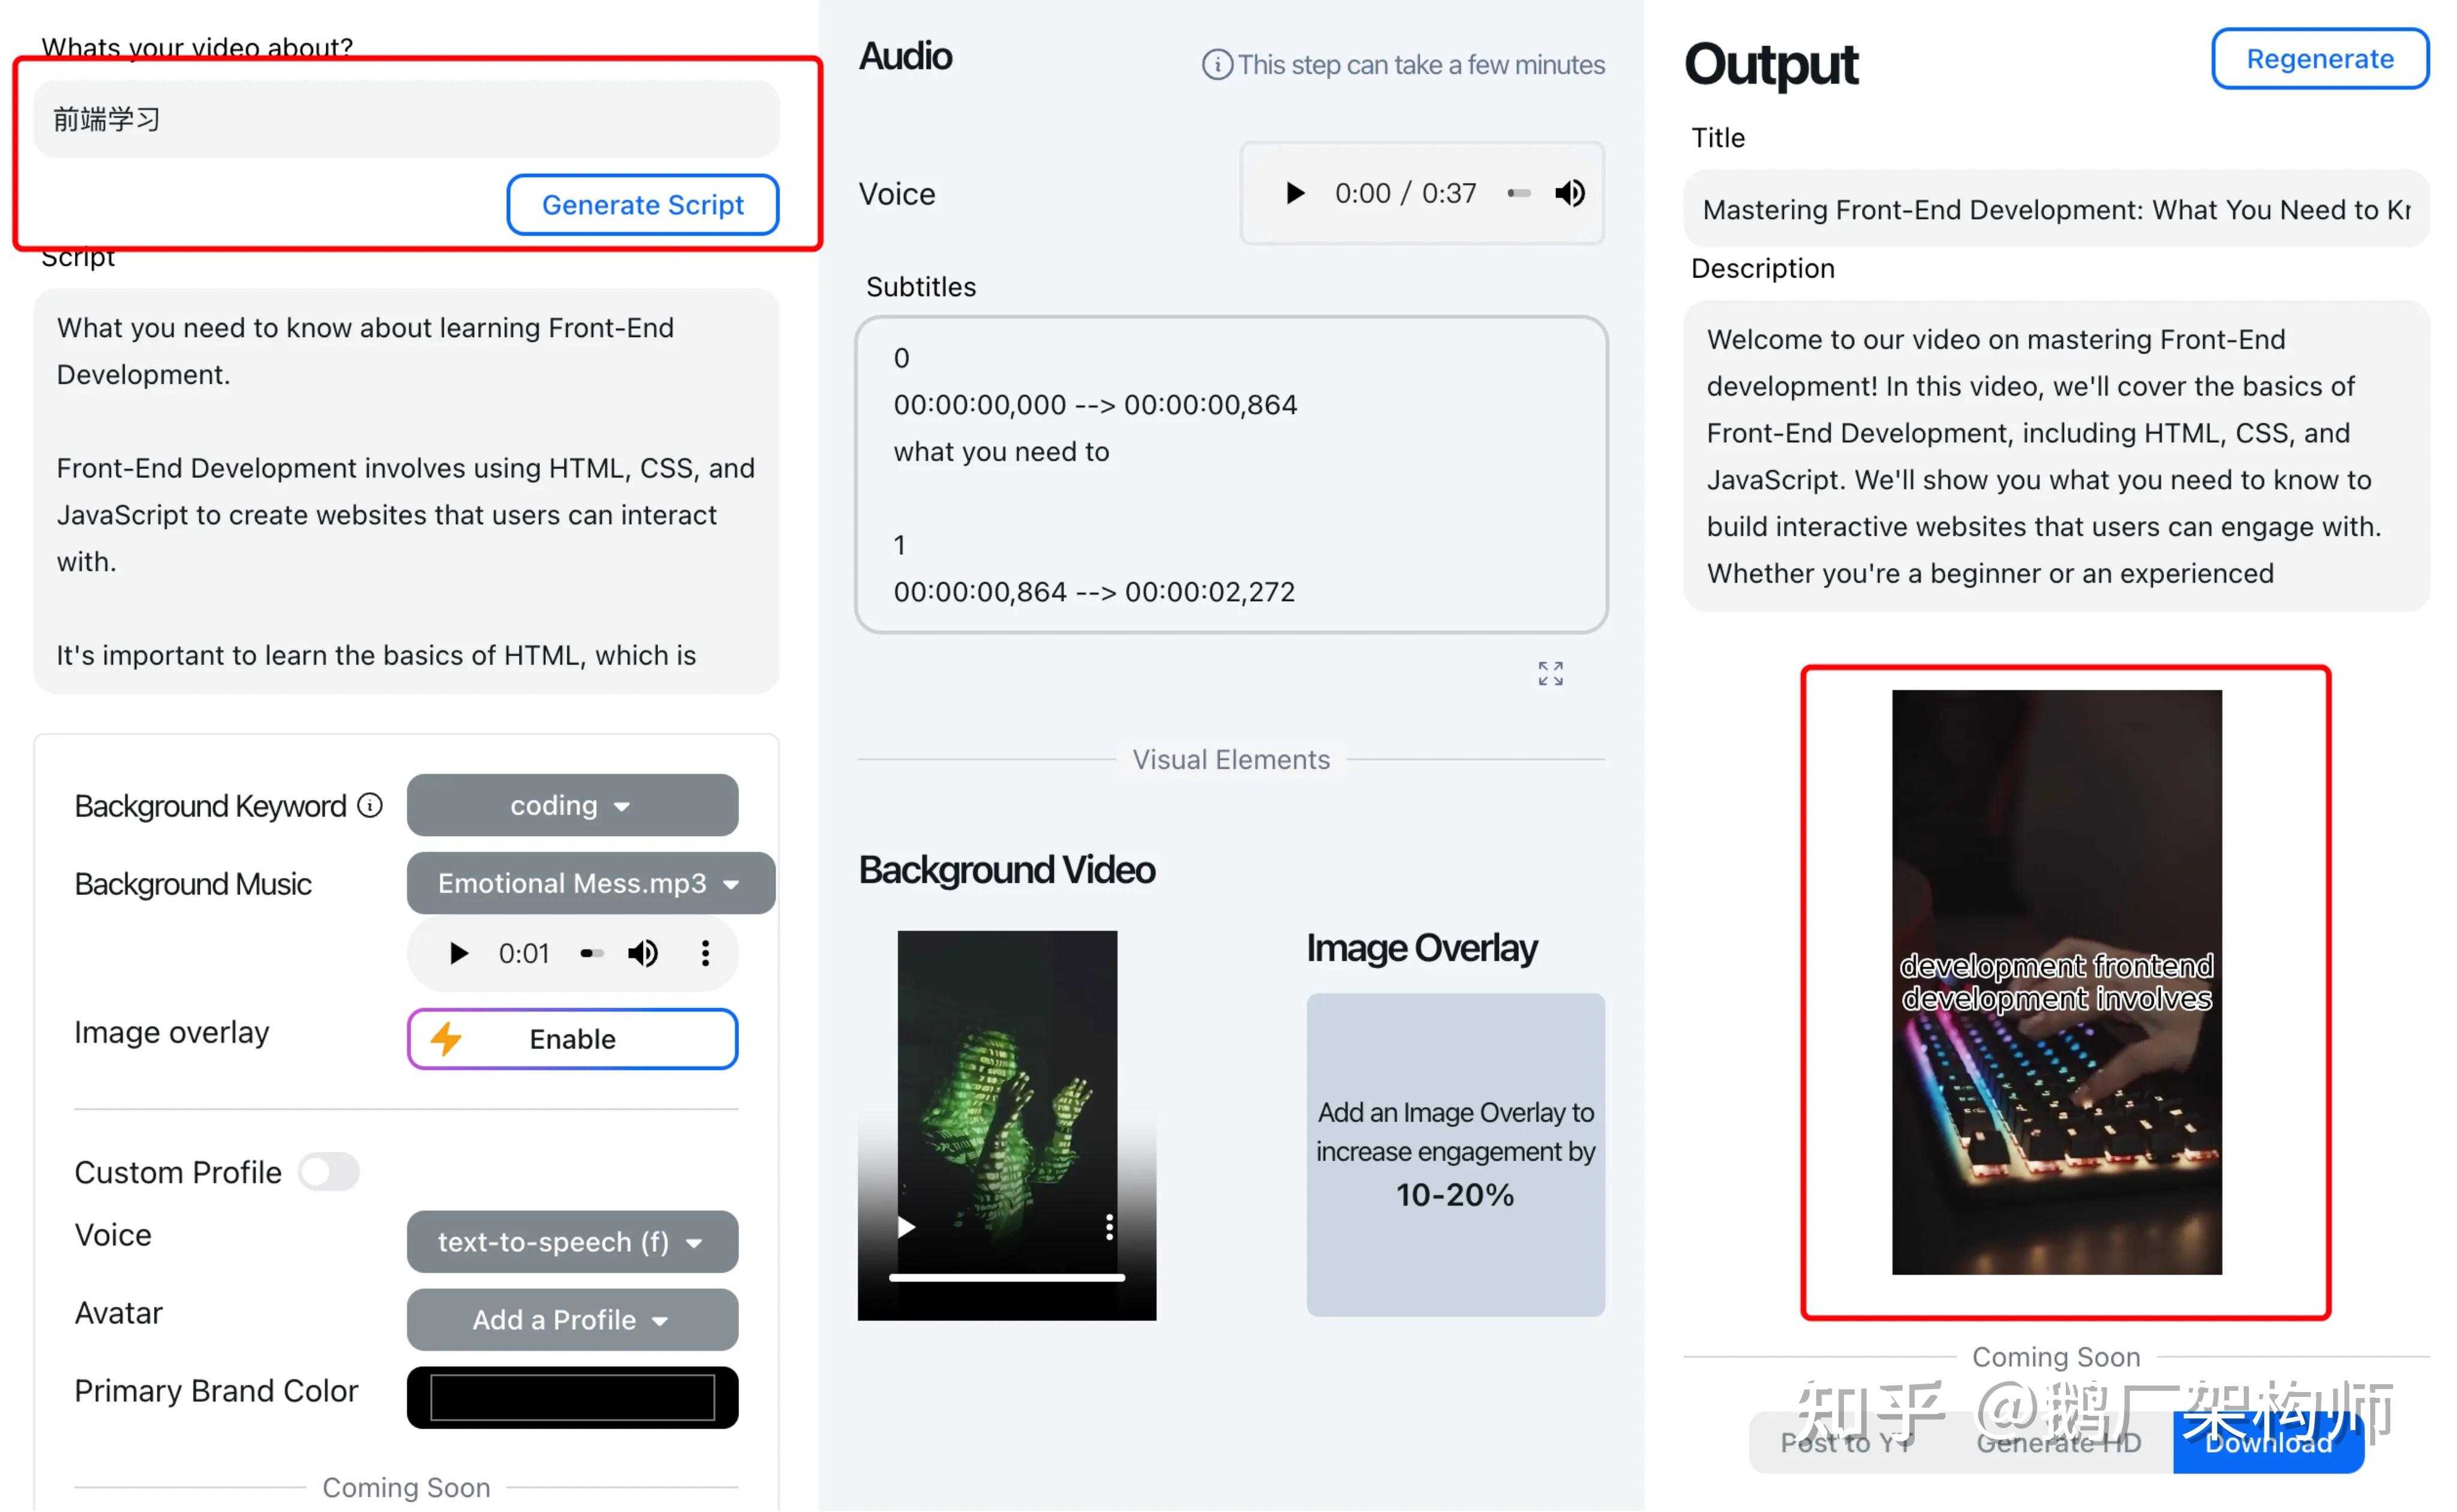Play the background music preview
The image size is (2457, 1512).
pyautogui.click(x=458, y=953)
